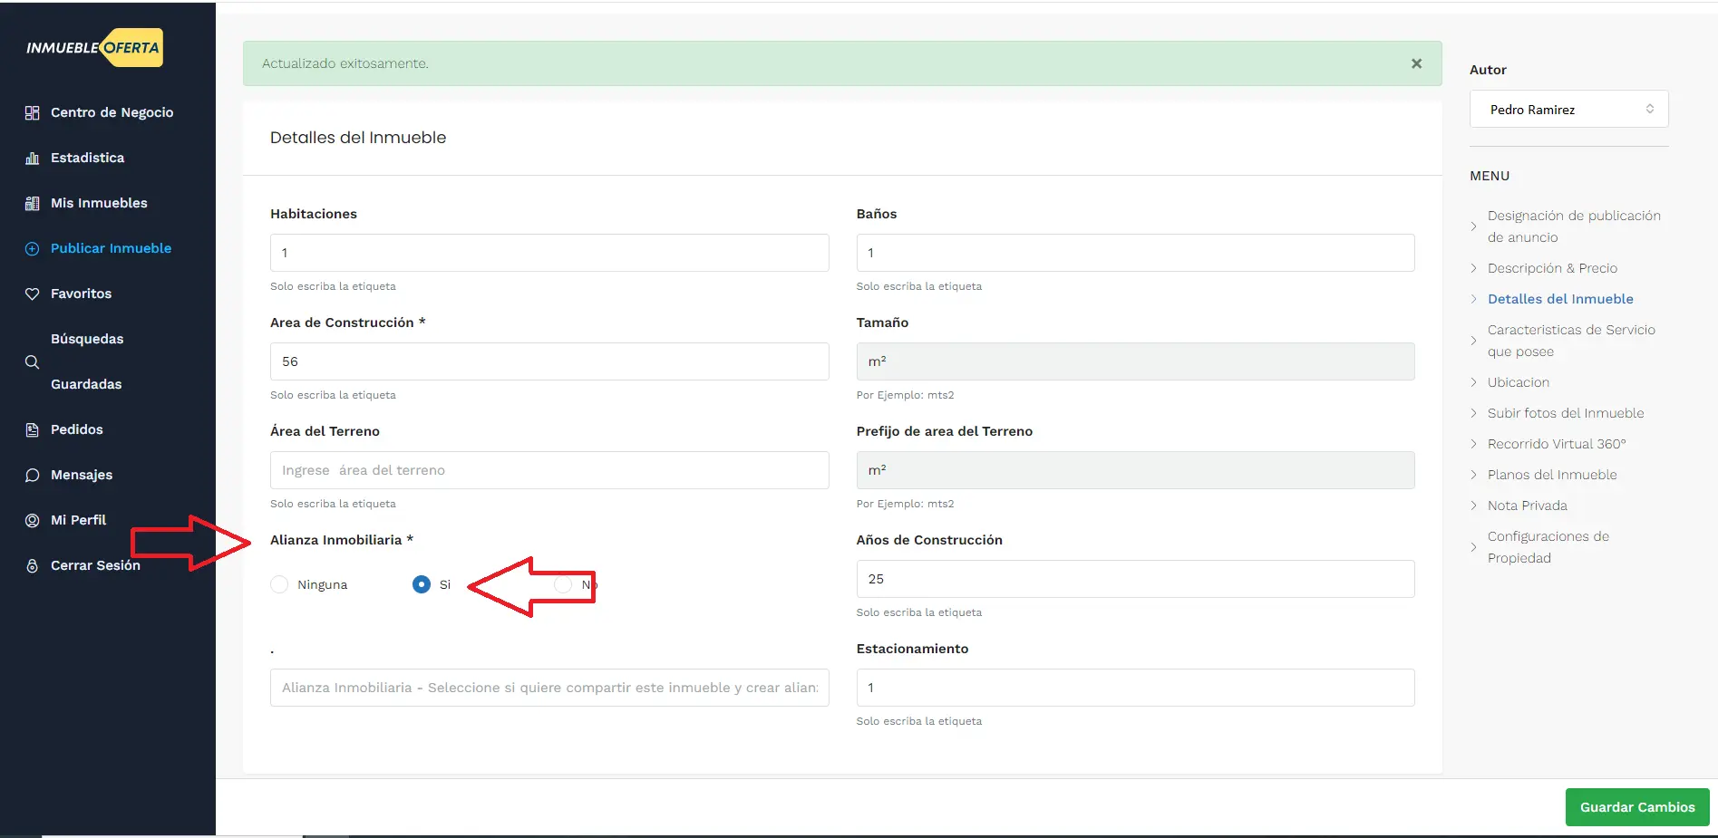The image size is (1718, 838).
Task: Click the Mis Inmuebles building icon
Action: point(32,203)
